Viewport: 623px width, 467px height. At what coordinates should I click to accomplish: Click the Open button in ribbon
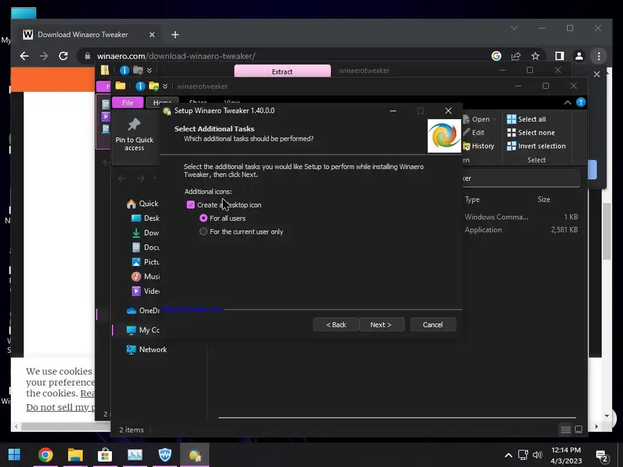pyautogui.click(x=480, y=119)
